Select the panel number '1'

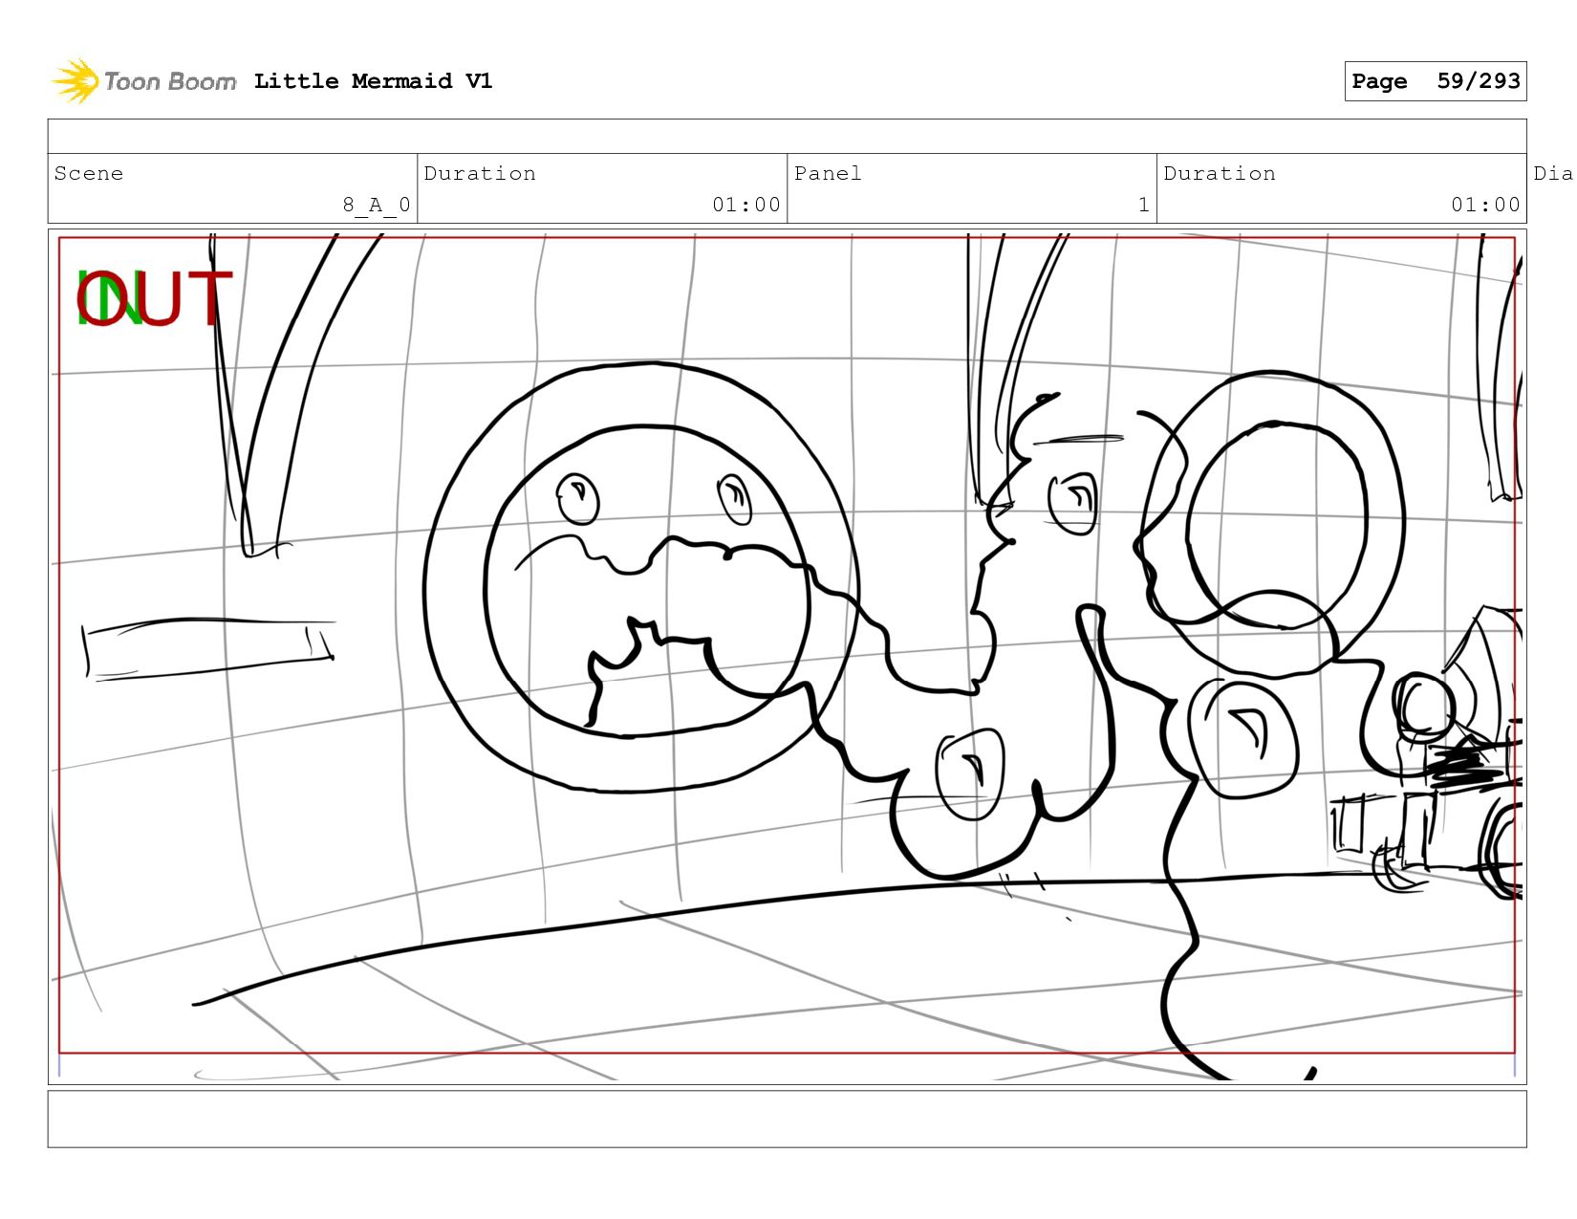(1143, 205)
